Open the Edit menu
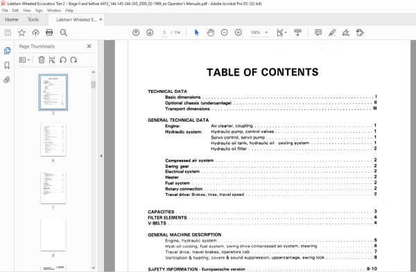 [15, 10]
